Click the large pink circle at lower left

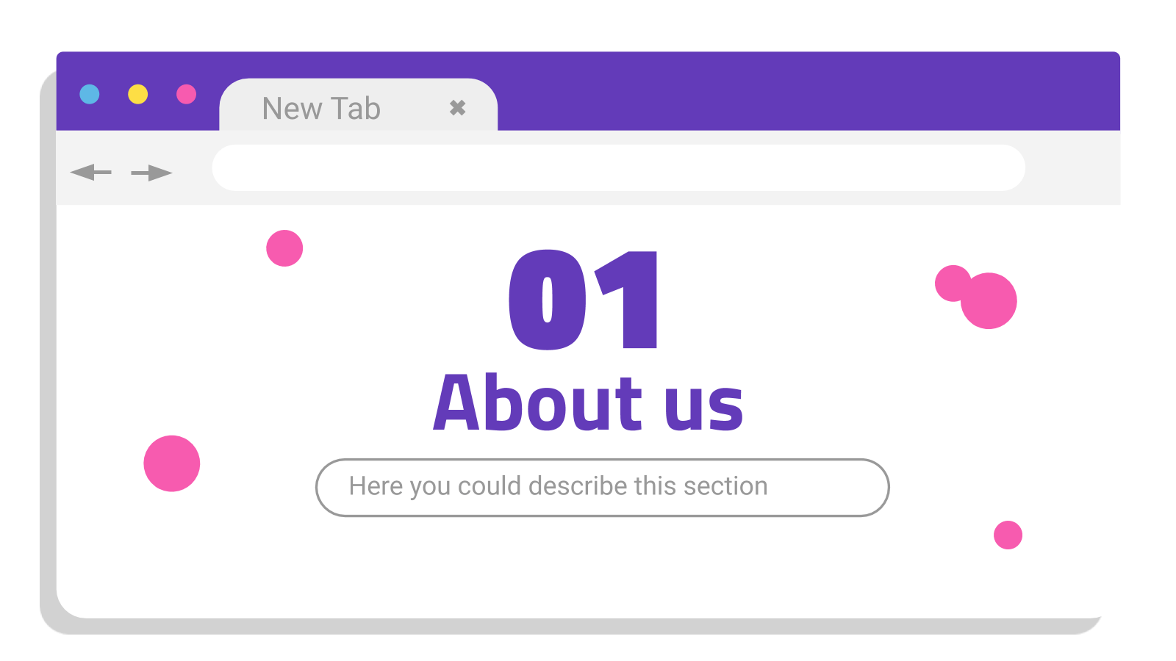(x=172, y=463)
